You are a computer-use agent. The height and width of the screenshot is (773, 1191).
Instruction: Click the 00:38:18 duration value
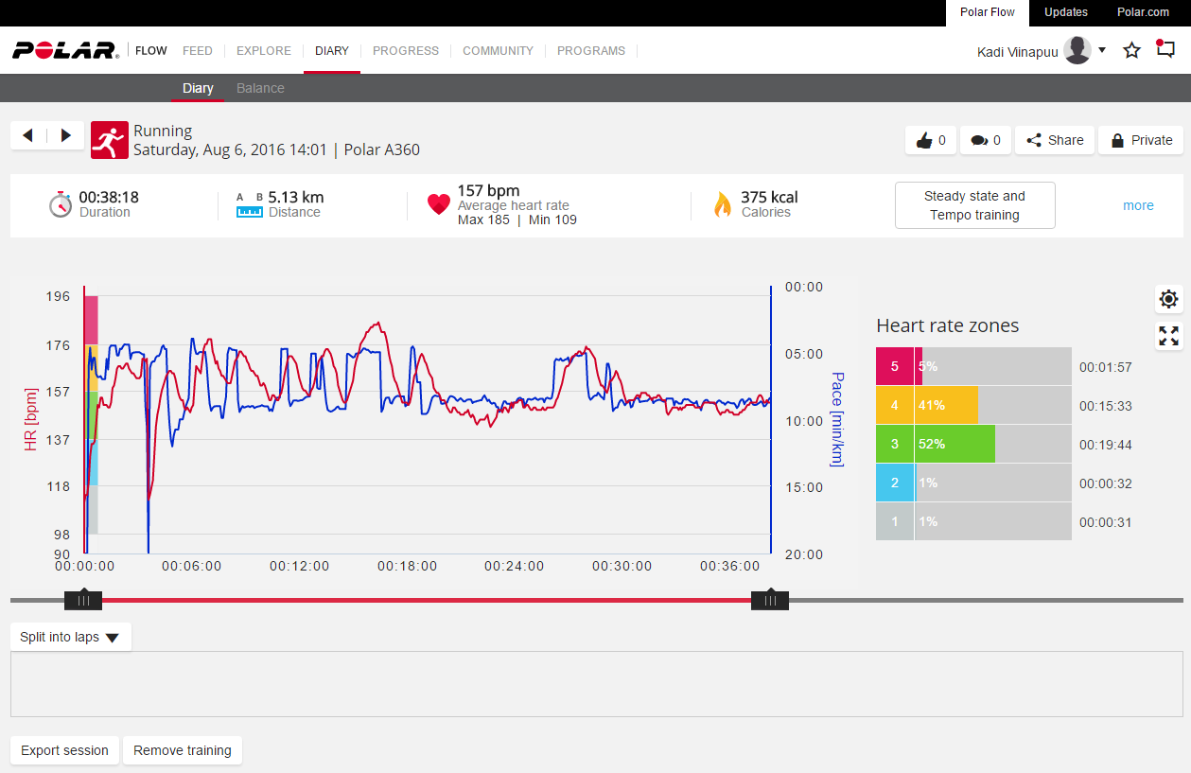109,197
